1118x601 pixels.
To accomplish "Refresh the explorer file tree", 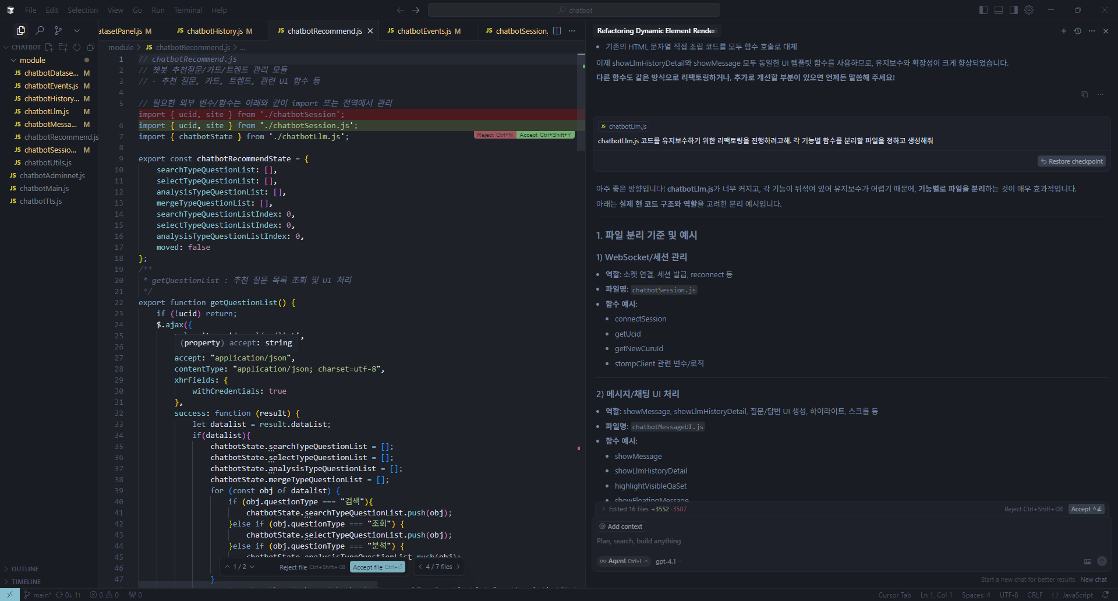I will tap(77, 47).
